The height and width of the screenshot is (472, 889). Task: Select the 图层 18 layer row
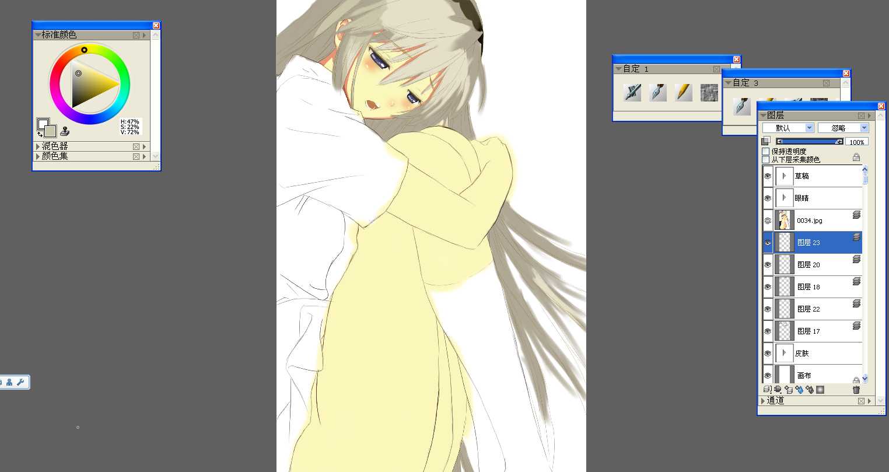[813, 287]
